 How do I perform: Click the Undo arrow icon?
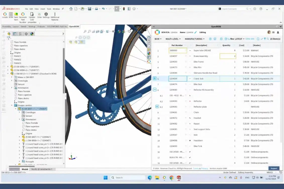point(103,9)
